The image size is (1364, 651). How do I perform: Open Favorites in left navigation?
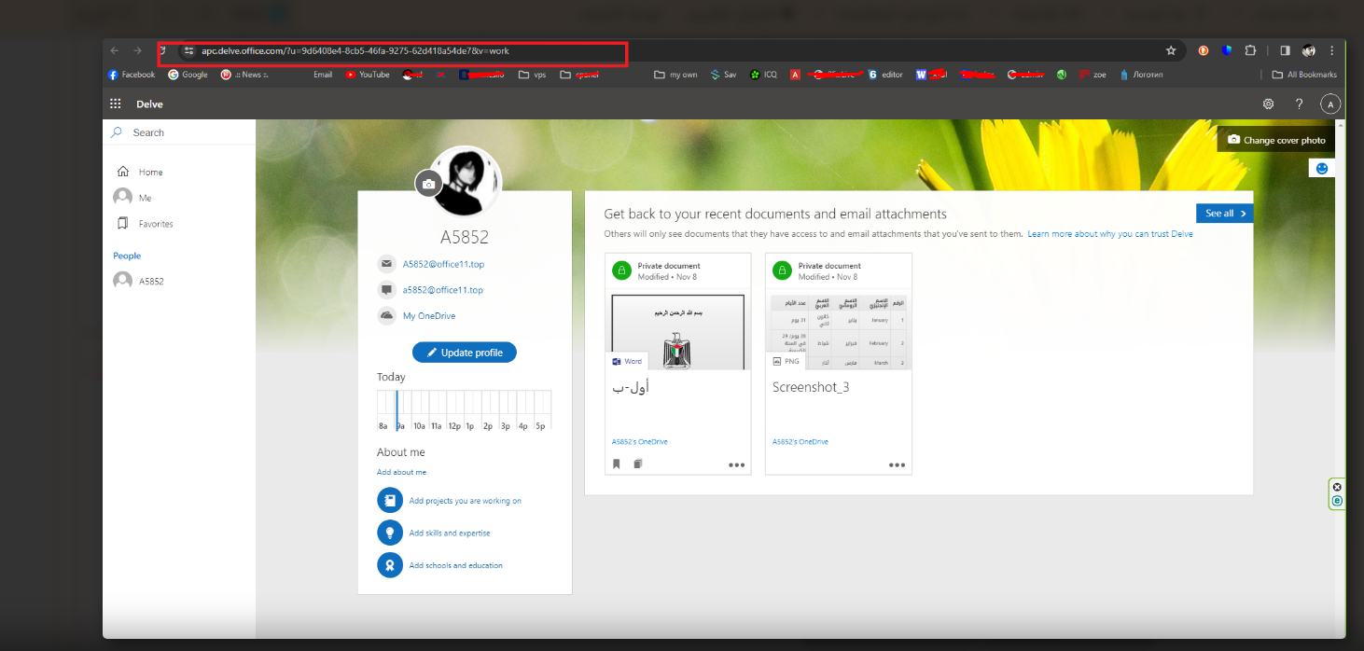155,224
